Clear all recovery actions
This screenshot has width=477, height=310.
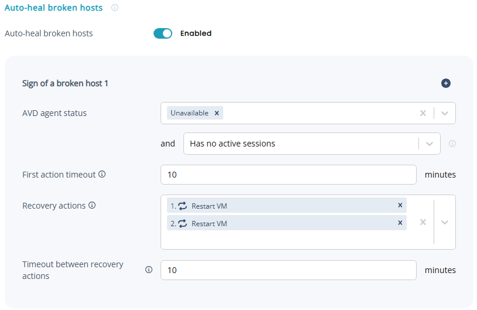[x=423, y=222]
